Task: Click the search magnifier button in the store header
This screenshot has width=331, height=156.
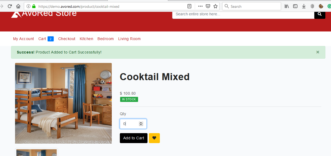Action: pos(319,14)
